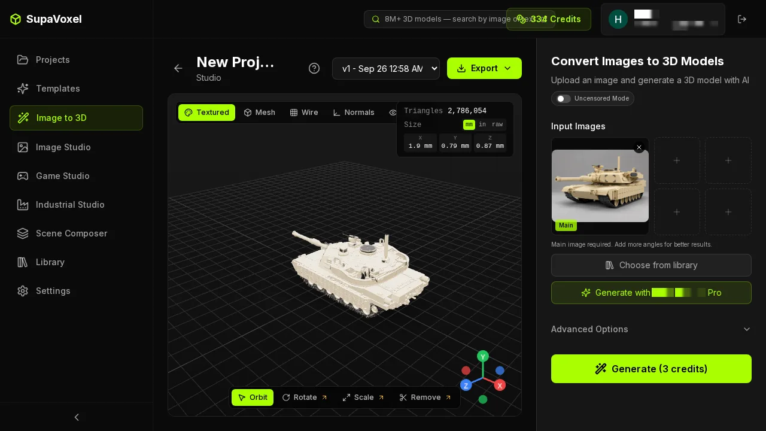Switch viewport to Textured mode
Screen dimensions: 766x431
click(x=206, y=113)
